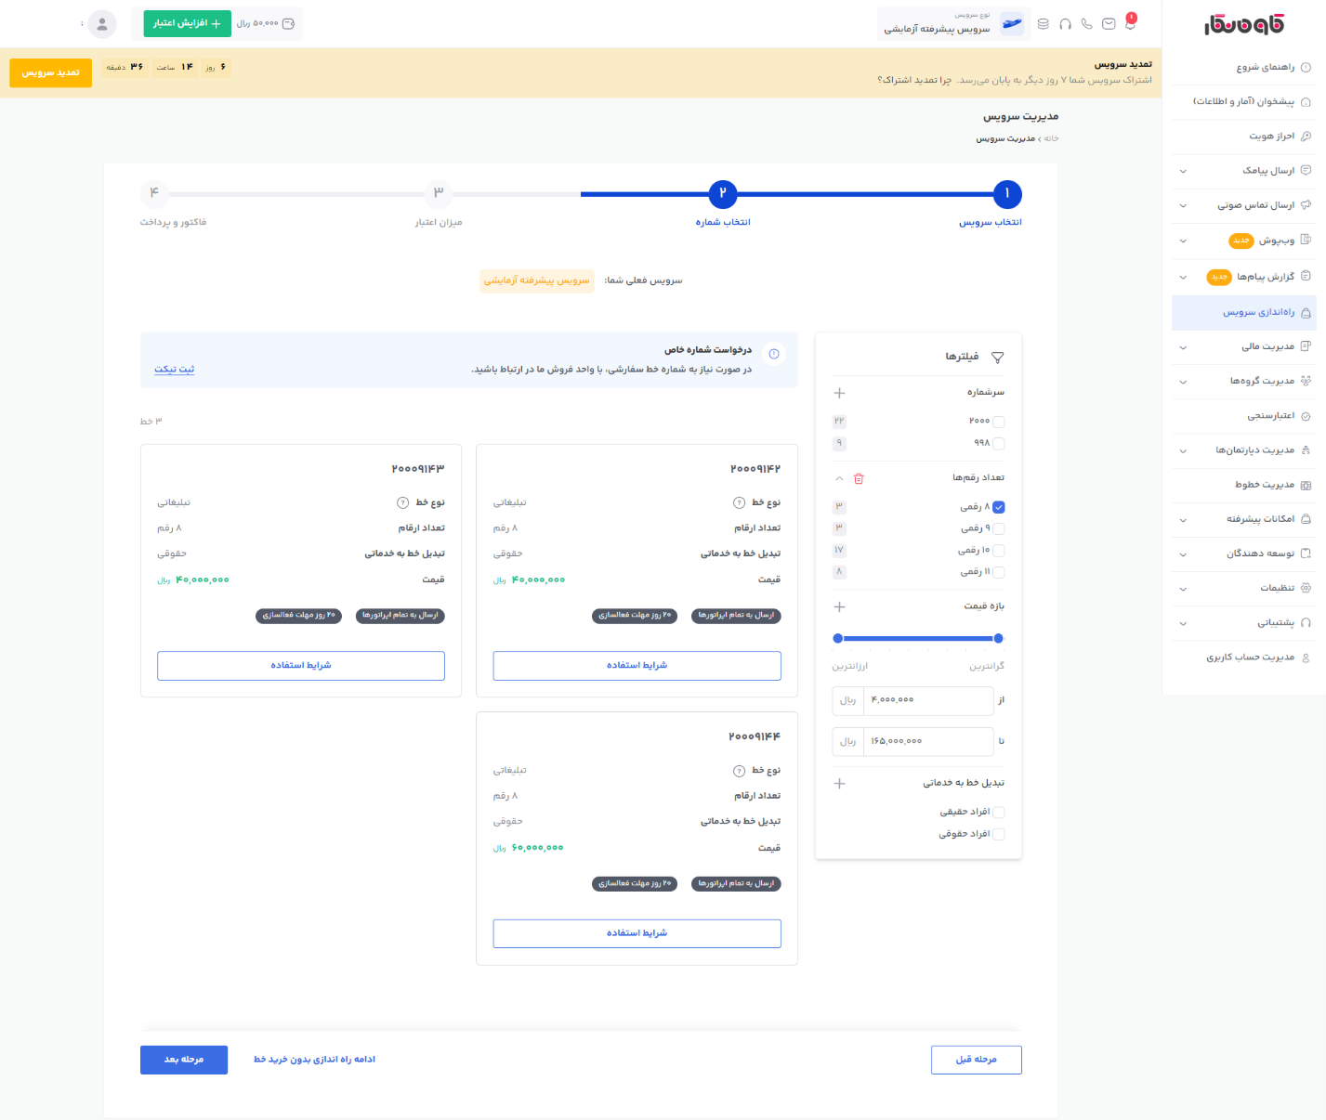Click the right handle of price range slider
The height and width of the screenshot is (1120, 1326).
[x=998, y=638]
